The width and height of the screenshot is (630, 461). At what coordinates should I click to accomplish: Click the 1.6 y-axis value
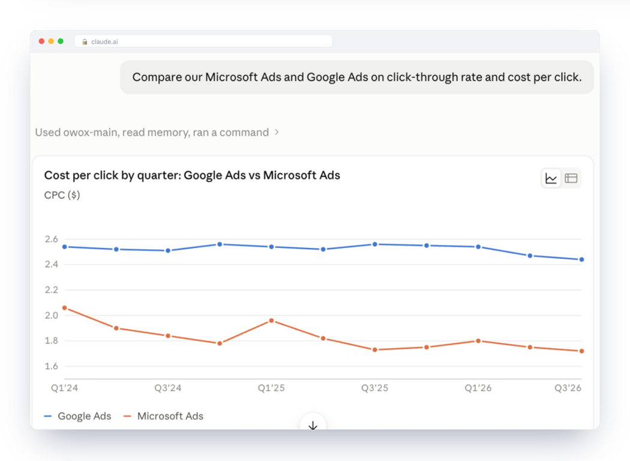tap(52, 366)
